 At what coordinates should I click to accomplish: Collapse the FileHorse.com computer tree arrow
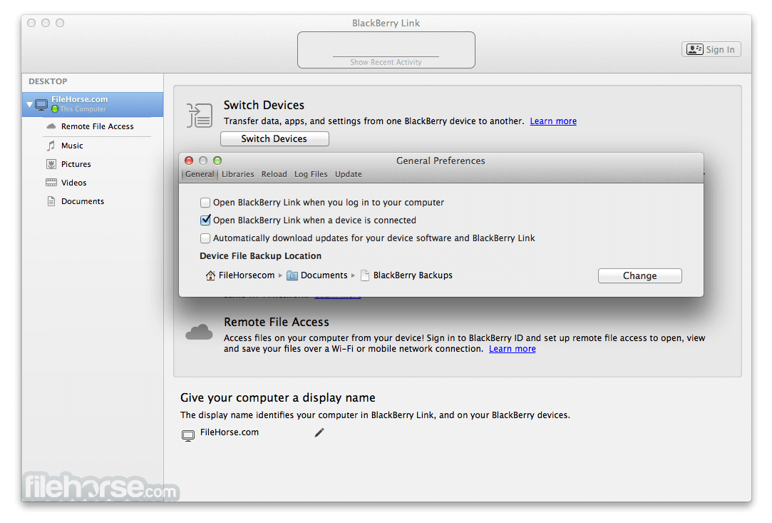[x=29, y=104]
